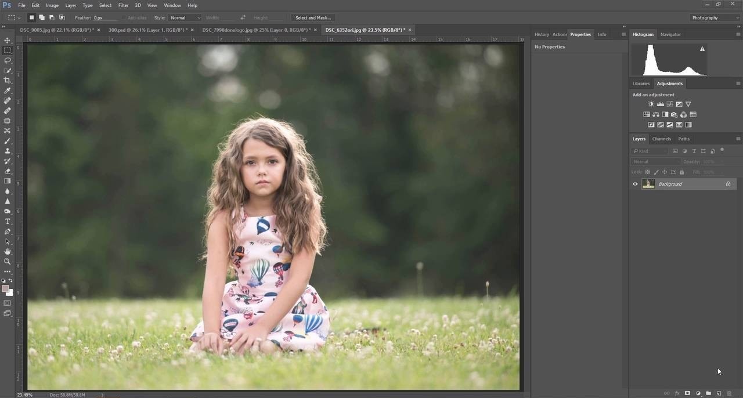The height and width of the screenshot is (398, 743).
Task: Select the Horizontal Type tool
Action: (8, 222)
